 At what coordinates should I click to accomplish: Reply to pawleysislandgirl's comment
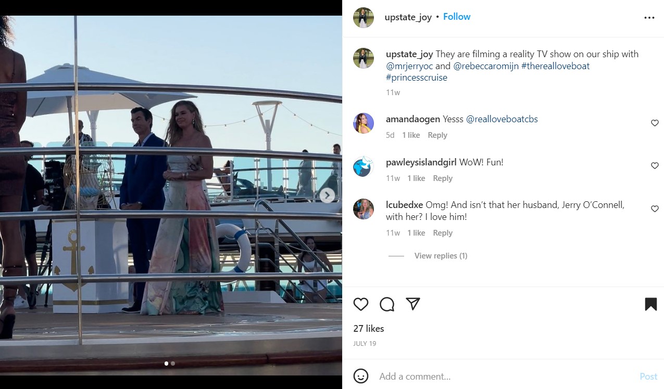(x=443, y=178)
